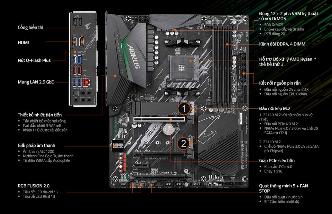Image resolution: width=332 pixels, height=214 pixels.
Task: Click the 'Thiết kế nhiệt tiên tiến' heading
Action: point(40,115)
